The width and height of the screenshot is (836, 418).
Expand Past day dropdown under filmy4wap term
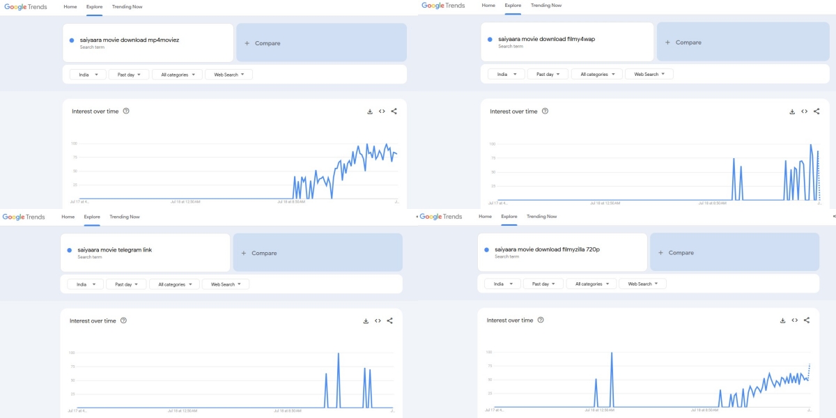[548, 75]
